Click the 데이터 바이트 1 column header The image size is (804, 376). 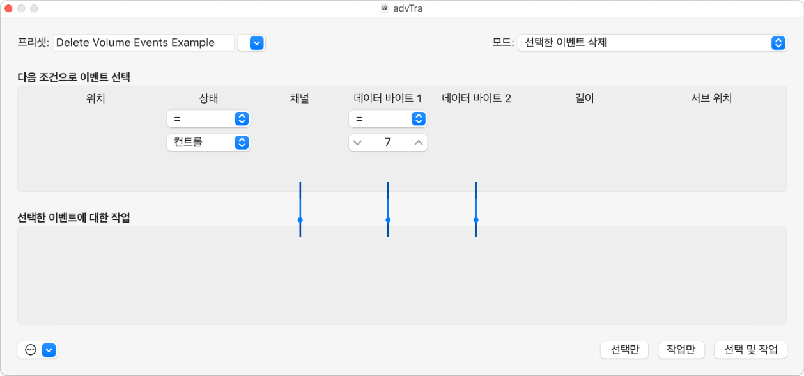coord(387,98)
